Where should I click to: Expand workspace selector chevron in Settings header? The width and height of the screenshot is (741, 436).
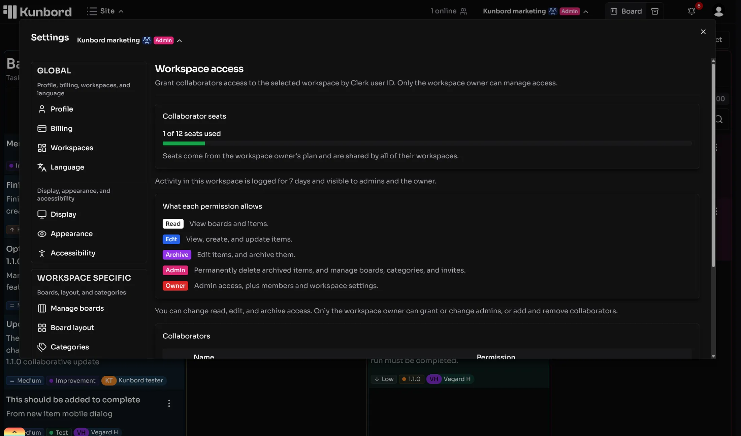(180, 41)
